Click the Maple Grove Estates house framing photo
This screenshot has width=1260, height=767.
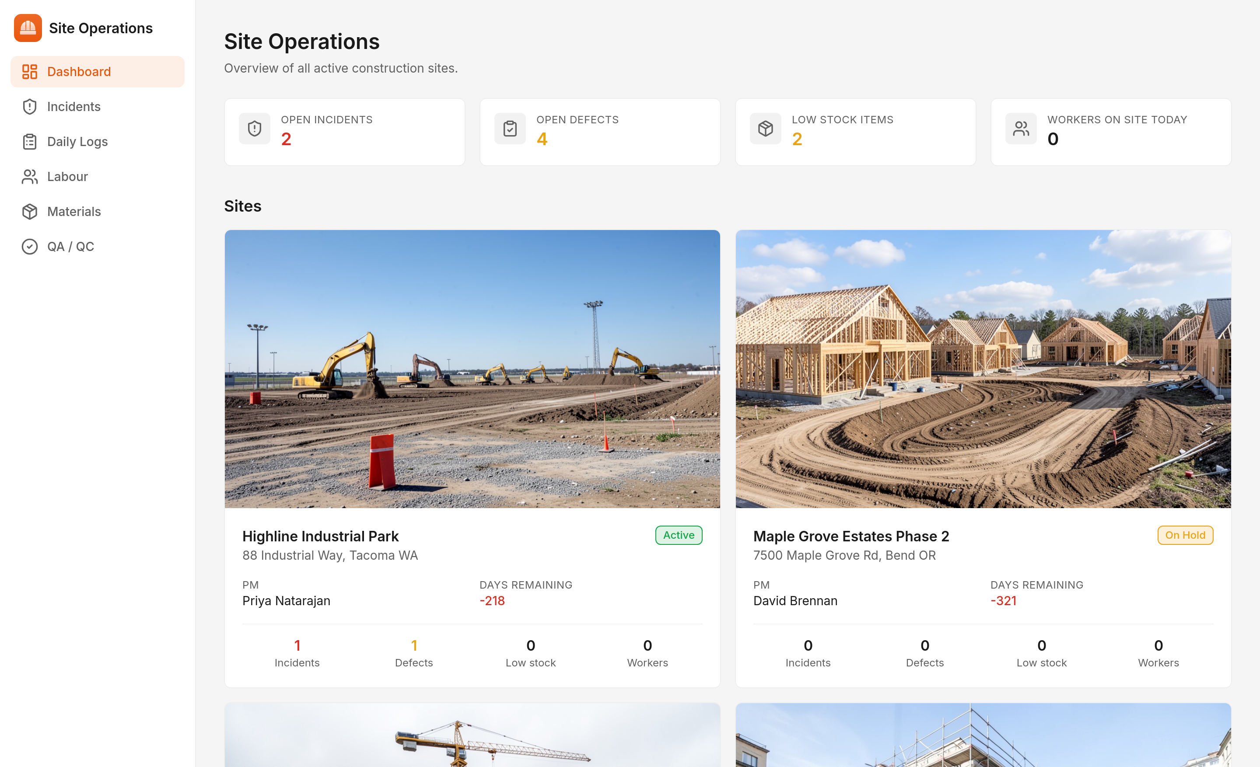click(x=983, y=369)
